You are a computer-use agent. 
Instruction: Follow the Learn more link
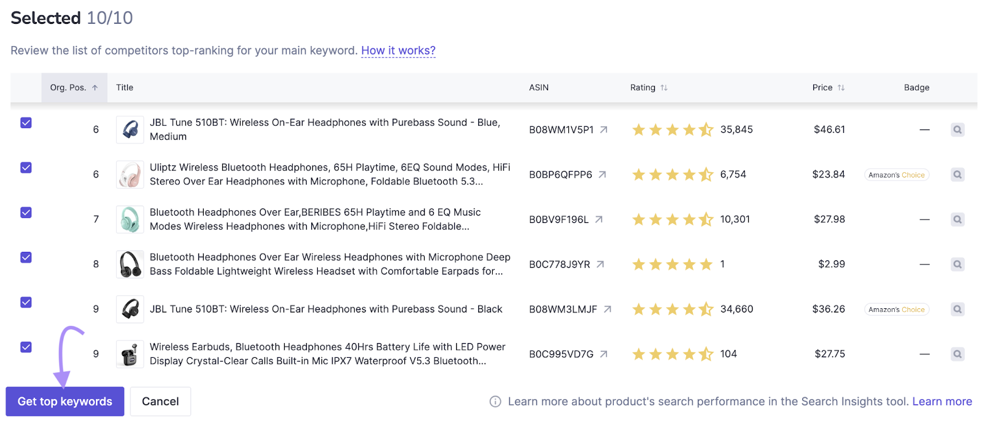pyautogui.click(x=941, y=402)
